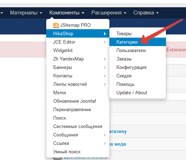Click the Справка dropdown caret
This screenshot has height=160, width=186.
pyautogui.click(x=157, y=13)
